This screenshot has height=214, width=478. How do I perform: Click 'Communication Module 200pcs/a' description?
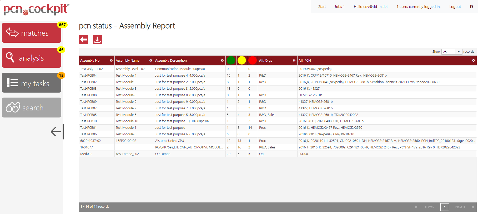[x=180, y=69]
